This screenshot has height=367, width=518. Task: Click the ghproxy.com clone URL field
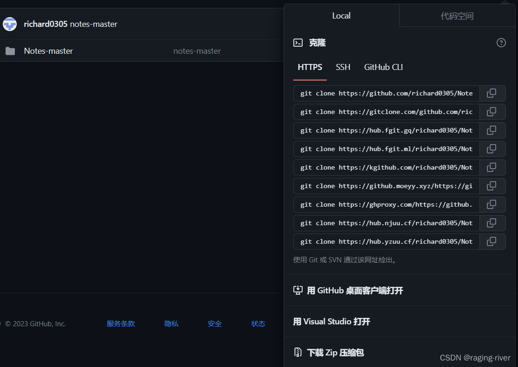[387, 204]
